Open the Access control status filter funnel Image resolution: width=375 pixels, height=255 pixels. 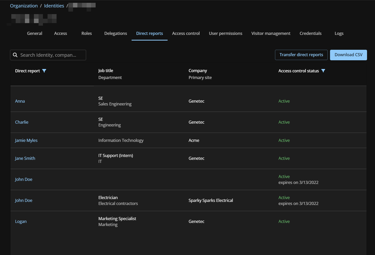coord(323,71)
